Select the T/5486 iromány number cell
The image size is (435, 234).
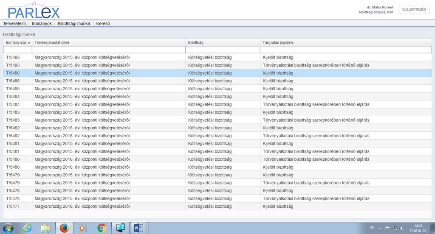coord(18,81)
